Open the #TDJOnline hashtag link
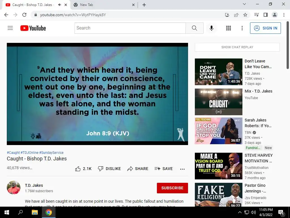 pos(29,152)
